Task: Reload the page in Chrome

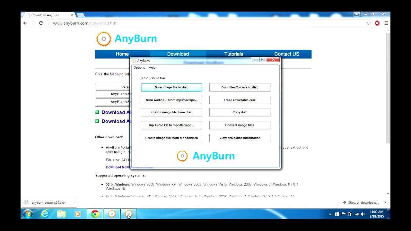Action: [41, 23]
